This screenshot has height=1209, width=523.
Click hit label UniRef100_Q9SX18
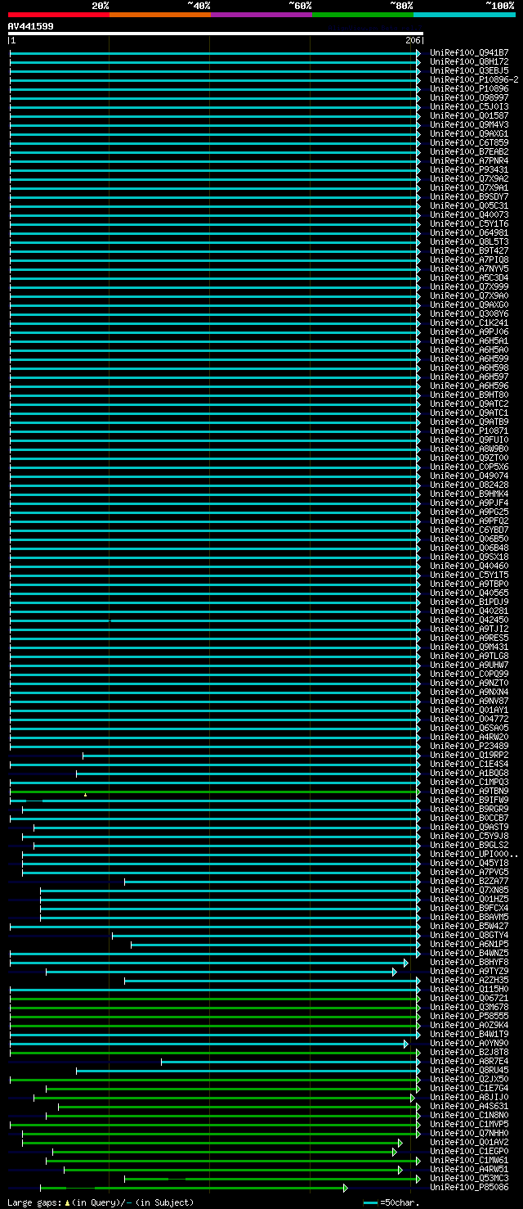469,557
